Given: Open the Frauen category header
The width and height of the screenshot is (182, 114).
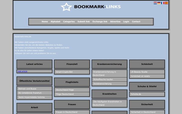Looking at the screenshot, I should (72, 105).
